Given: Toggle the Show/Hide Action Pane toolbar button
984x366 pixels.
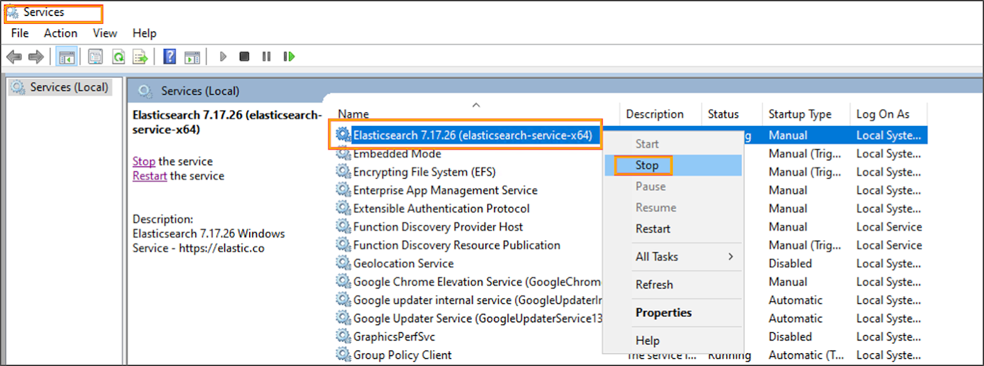Looking at the screenshot, I should click(192, 57).
